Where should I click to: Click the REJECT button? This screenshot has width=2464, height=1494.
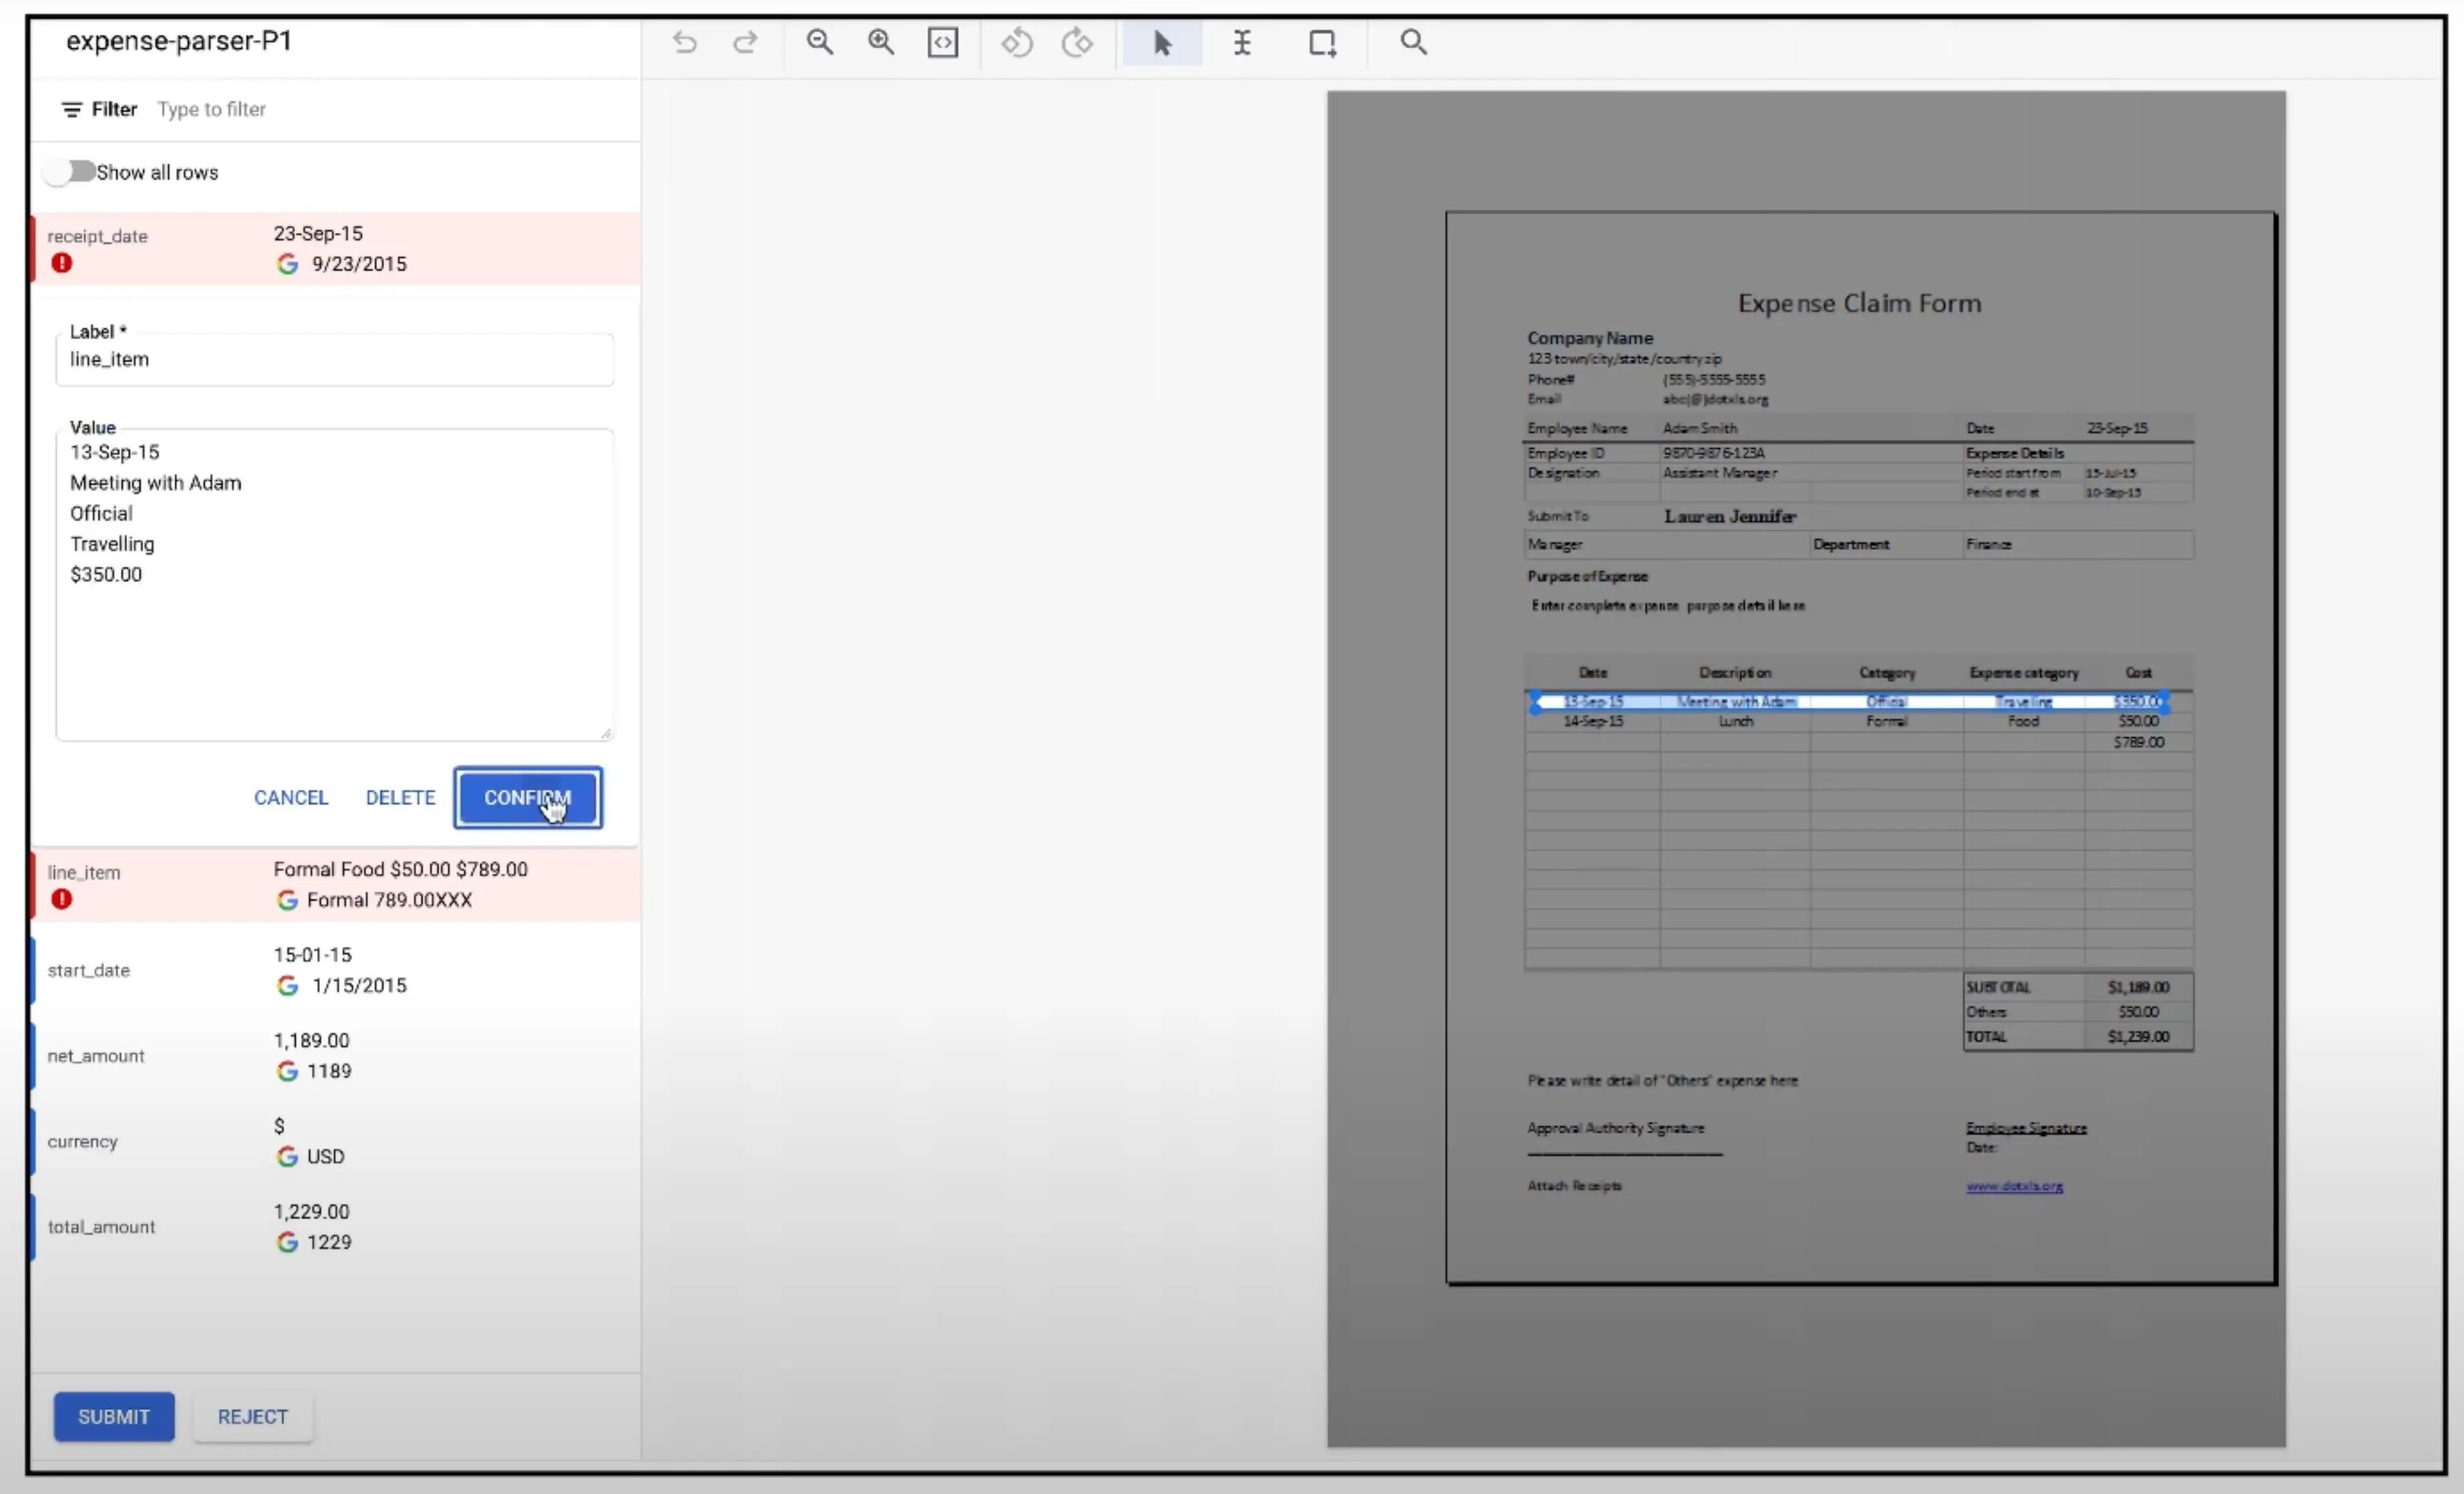[252, 1416]
